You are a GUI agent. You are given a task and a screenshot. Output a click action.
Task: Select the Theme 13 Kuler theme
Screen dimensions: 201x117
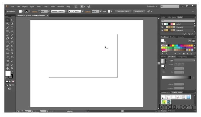tap(177, 27)
